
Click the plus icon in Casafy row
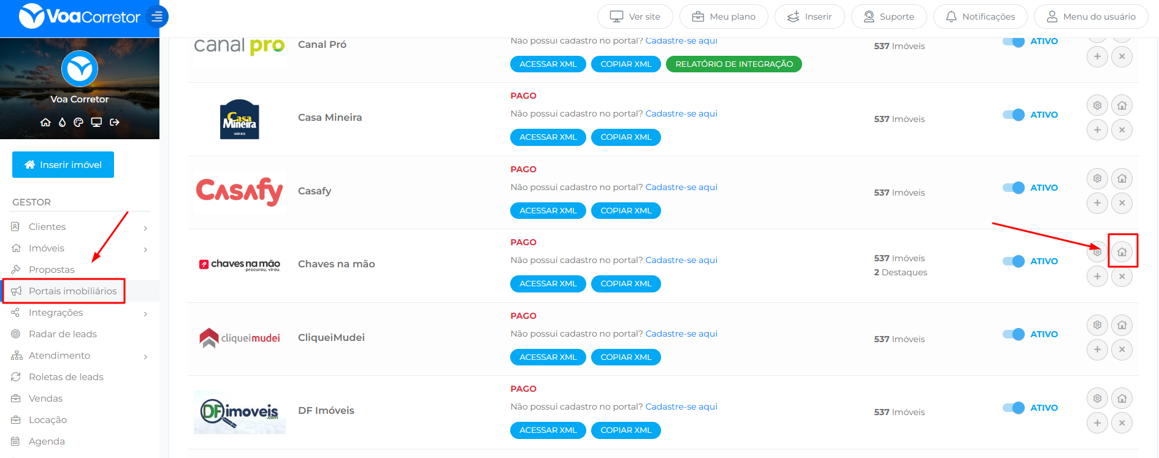(x=1097, y=203)
